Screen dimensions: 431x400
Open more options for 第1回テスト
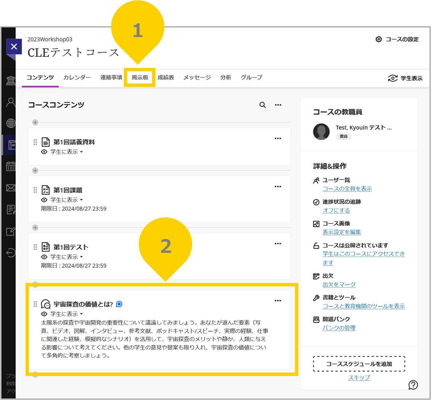pos(278,243)
